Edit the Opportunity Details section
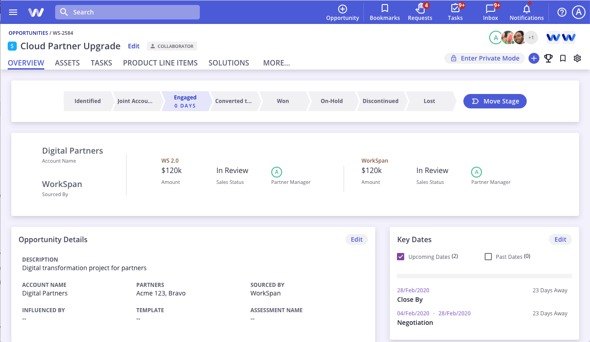This screenshot has height=342, width=590. pyautogui.click(x=356, y=239)
